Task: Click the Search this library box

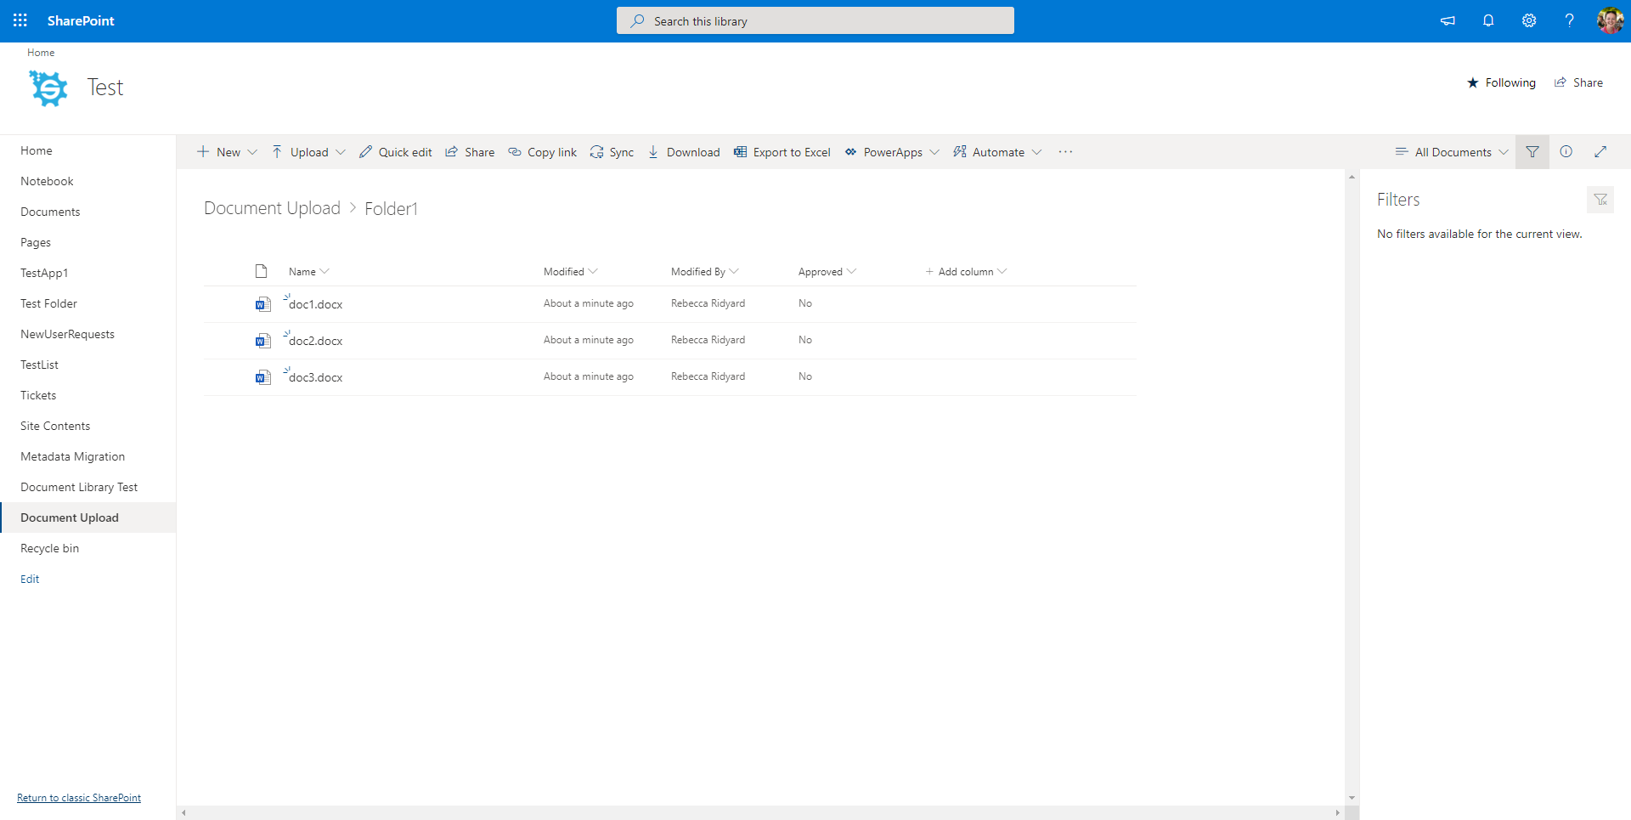Action: tap(815, 20)
